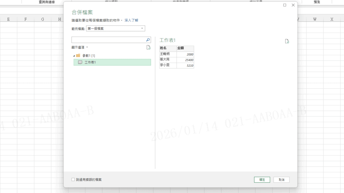
Task: Click the 姓名 column header in preview
Action: (x=168, y=48)
